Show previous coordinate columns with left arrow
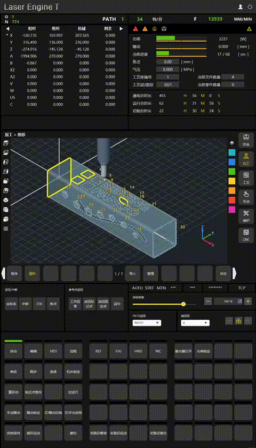Screen dimensions: 256x448 pos(7,28)
